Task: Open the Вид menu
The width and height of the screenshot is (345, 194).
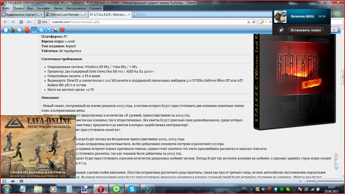Action: 30,8
